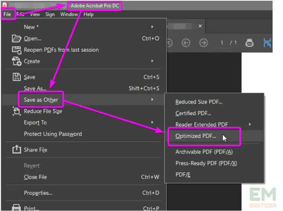Click the Create PDF icon
Viewport: 283px width, 211px height.
click(17, 61)
